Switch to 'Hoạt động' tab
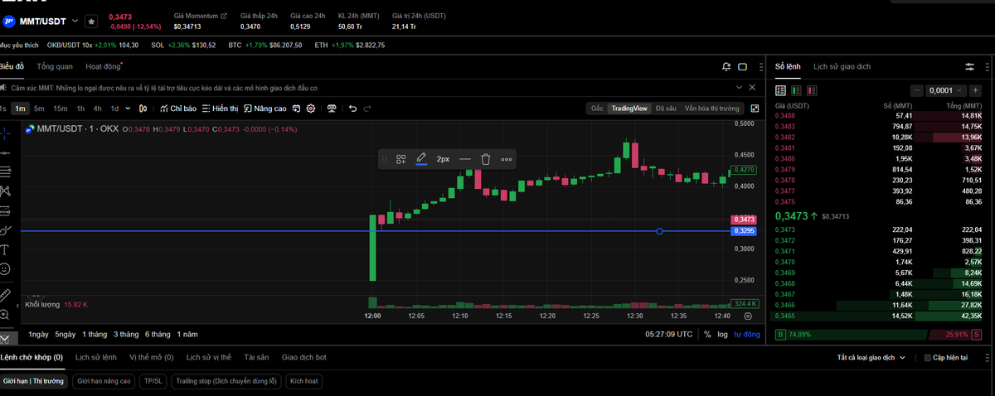995x396 pixels. tap(103, 66)
